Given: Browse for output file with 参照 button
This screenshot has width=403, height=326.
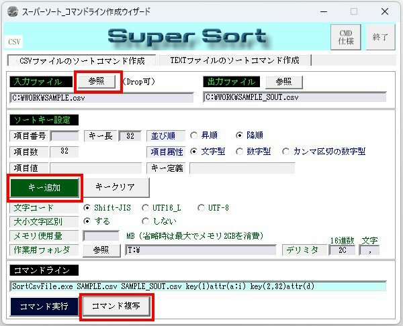Looking at the screenshot, I should [283, 82].
